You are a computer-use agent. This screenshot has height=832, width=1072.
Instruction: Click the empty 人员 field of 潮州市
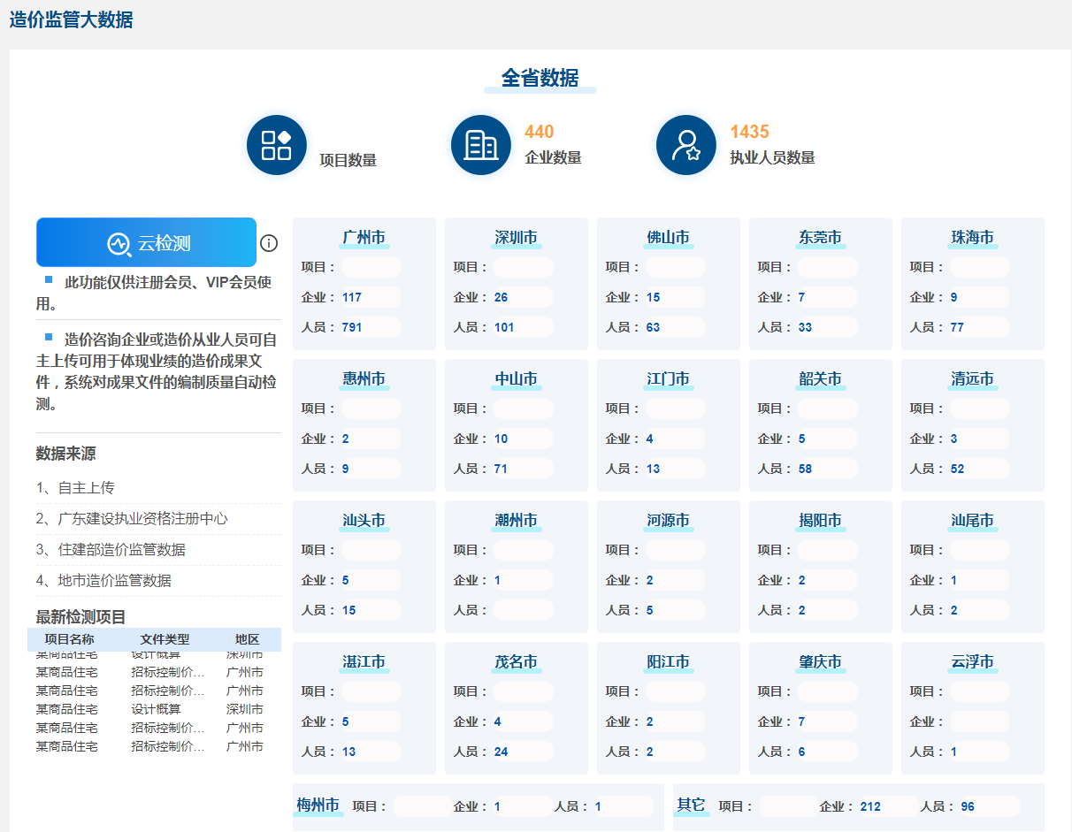[524, 610]
